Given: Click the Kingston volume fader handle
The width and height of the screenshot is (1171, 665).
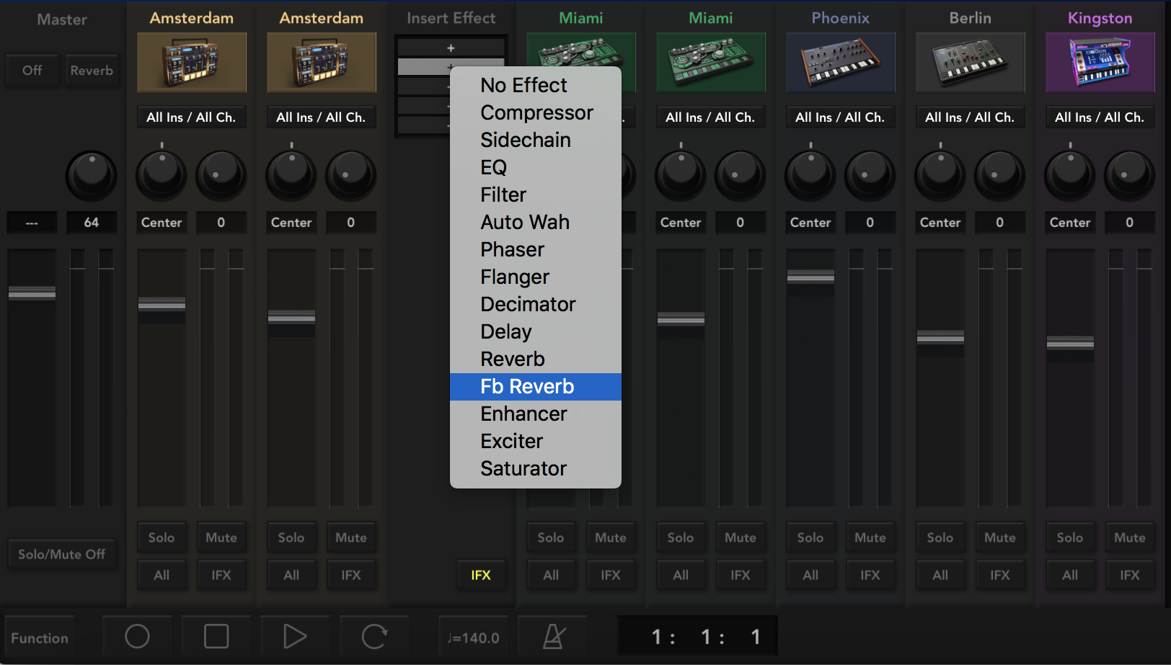Looking at the screenshot, I should [x=1070, y=343].
